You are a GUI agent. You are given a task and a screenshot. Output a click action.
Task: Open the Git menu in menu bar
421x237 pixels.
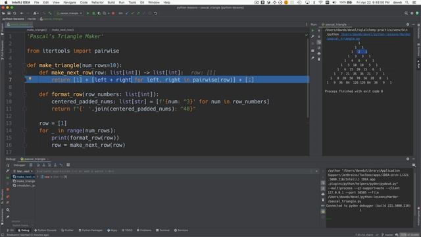(142, 3)
